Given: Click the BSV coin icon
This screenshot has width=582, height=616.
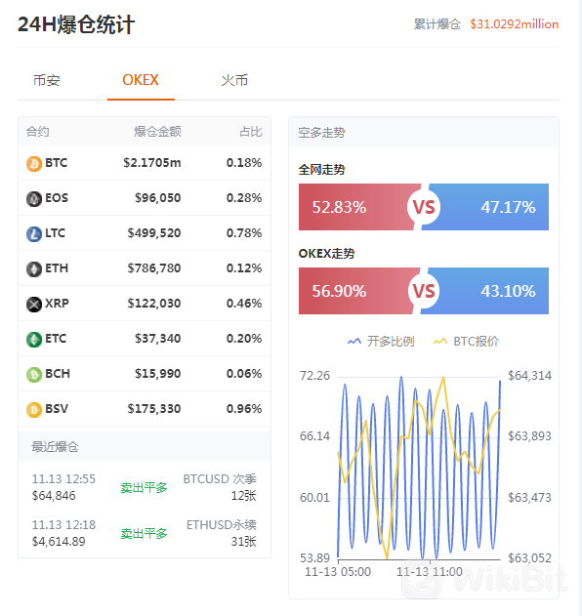Looking at the screenshot, I should click(x=34, y=410).
